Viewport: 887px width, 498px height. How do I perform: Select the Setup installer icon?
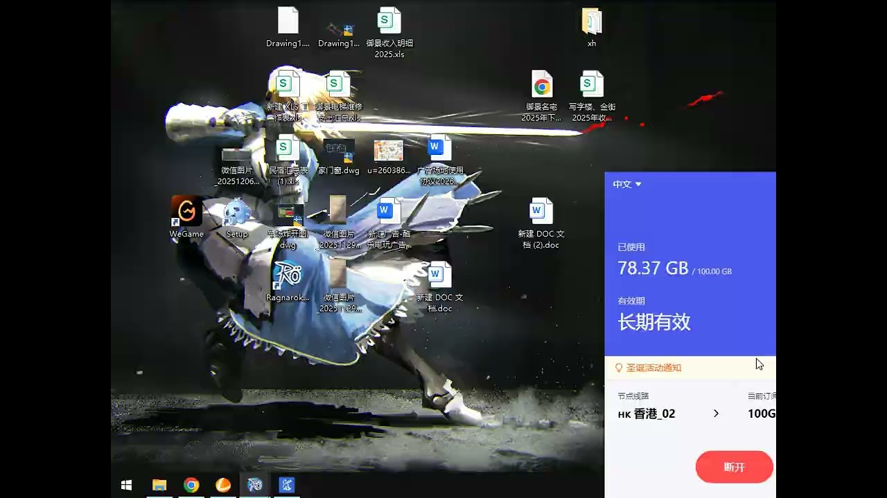[x=237, y=212]
